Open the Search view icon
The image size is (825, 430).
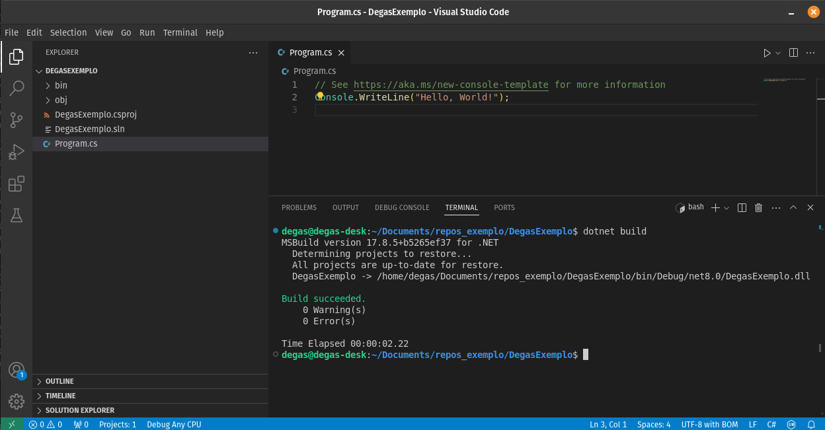pyautogui.click(x=17, y=88)
